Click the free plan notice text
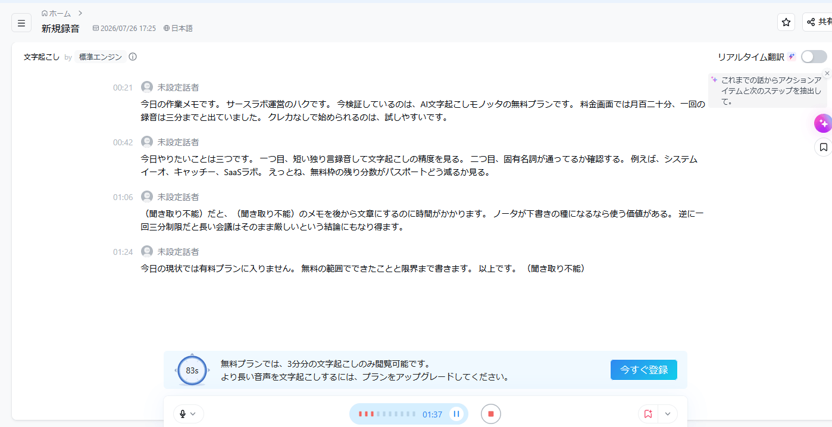This screenshot has width=832, height=427. (365, 370)
